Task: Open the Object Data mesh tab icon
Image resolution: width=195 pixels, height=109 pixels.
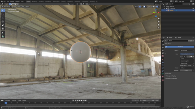Action: (x=163, y=74)
